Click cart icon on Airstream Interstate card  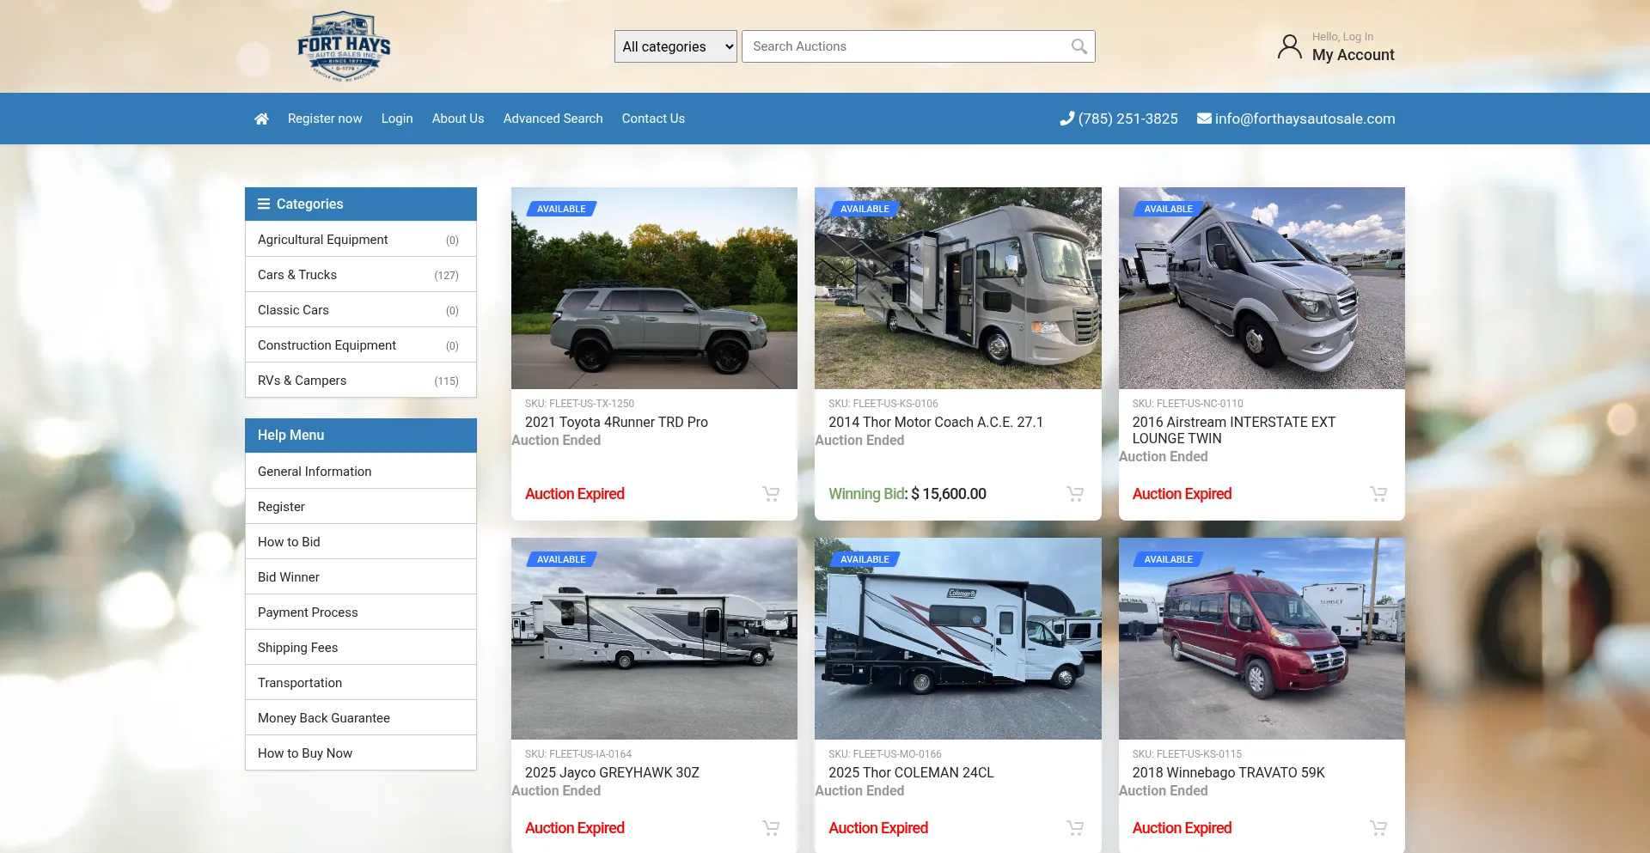click(1378, 494)
